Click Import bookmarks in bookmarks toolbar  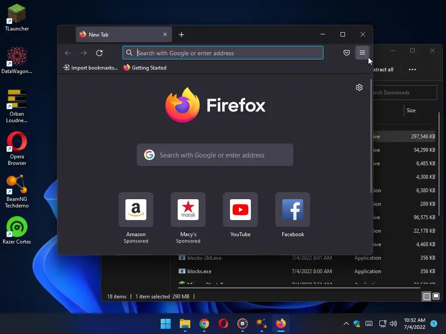click(91, 67)
